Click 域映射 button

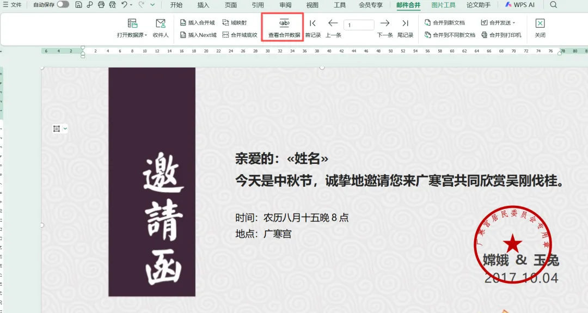tap(234, 22)
